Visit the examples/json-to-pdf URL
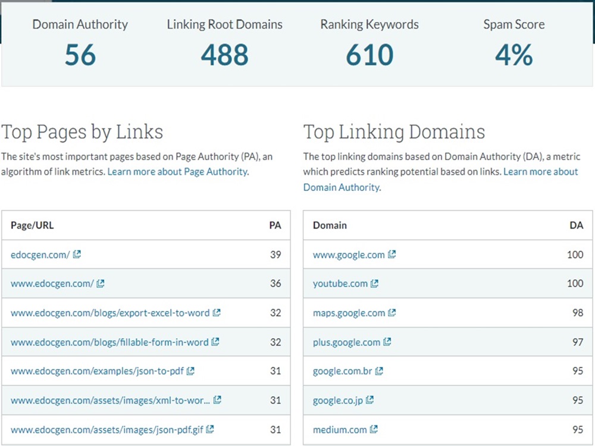 [97, 371]
